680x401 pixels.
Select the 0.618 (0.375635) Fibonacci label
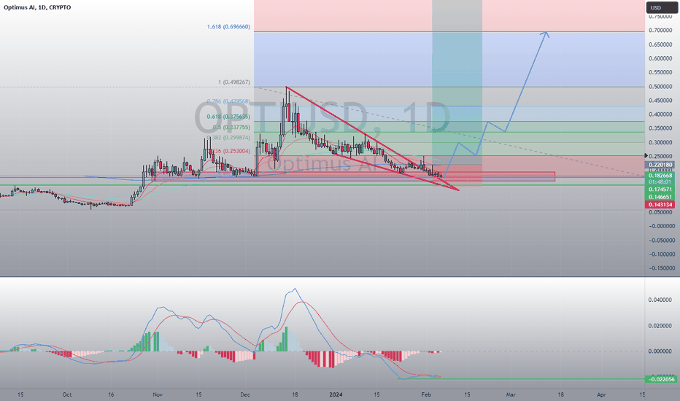point(228,117)
